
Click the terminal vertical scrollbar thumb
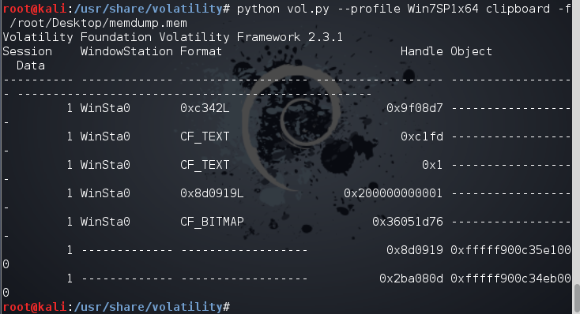[577, 298]
